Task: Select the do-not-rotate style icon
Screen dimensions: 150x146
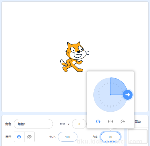Action: point(122,121)
